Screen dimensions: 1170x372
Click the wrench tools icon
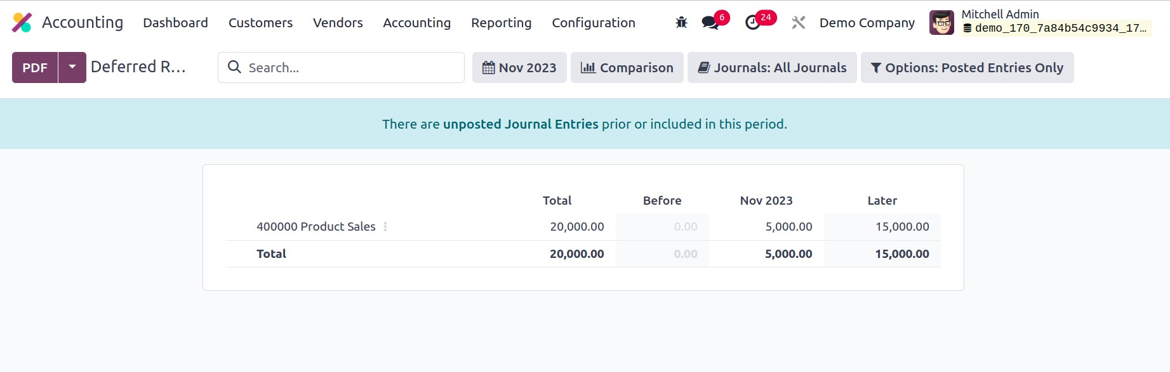798,23
